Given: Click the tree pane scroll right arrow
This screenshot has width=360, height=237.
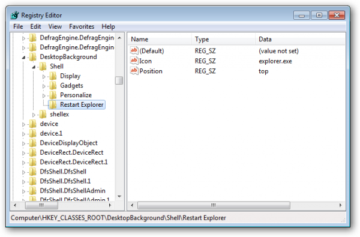Looking at the screenshot, I should pos(110,205).
